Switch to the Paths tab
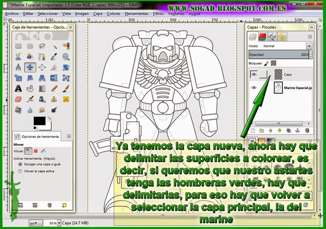This screenshot has height=229, width=326. pyautogui.click(x=272, y=37)
